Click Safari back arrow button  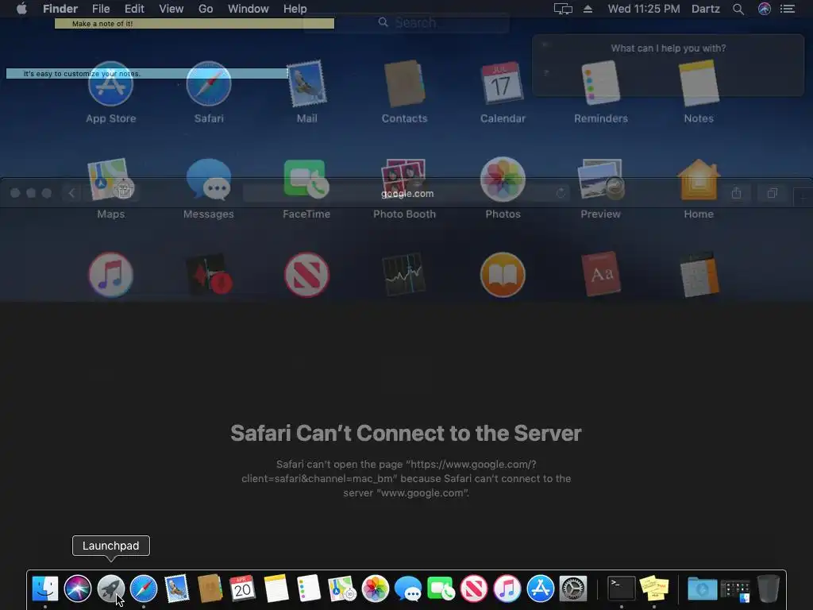pyautogui.click(x=72, y=194)
